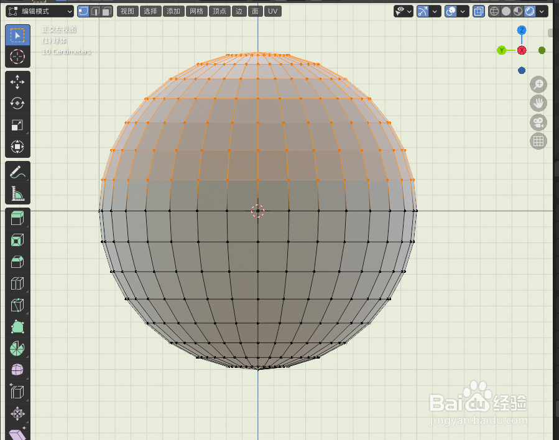Select the Scale tool
559x440 pixels.
pos(17,125)
